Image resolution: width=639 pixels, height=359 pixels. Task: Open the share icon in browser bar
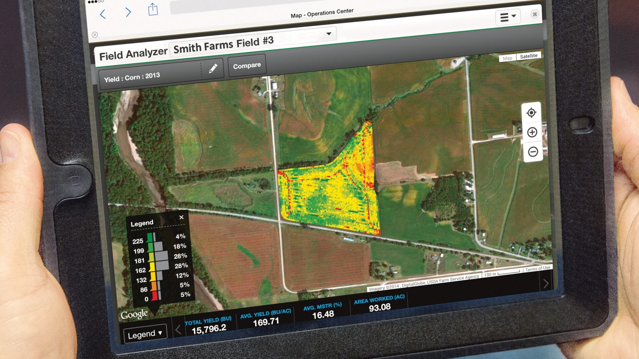click(153, 9)
